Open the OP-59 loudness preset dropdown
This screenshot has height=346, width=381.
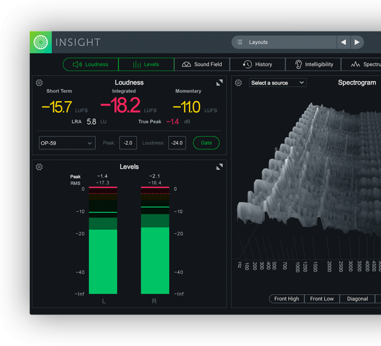(x=67, y=143)
